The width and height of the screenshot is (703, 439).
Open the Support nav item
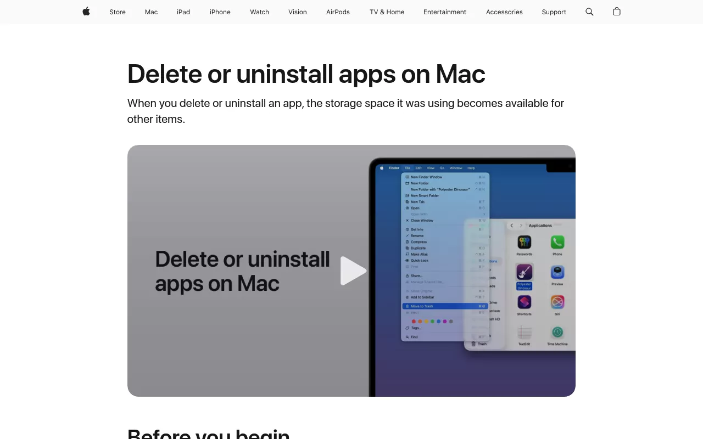coord(554,12)
